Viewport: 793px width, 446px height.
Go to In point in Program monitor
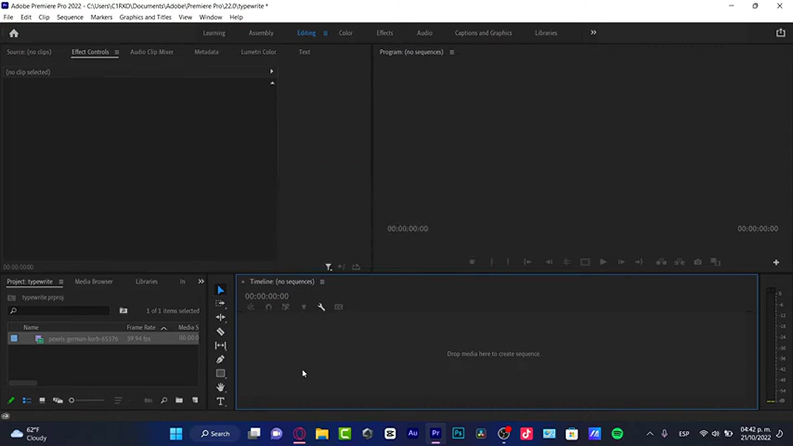pos(527,262)
